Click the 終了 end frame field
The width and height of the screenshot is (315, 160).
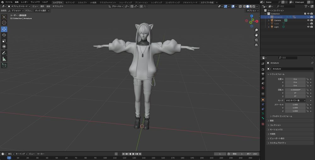click(x=252, y=154)
